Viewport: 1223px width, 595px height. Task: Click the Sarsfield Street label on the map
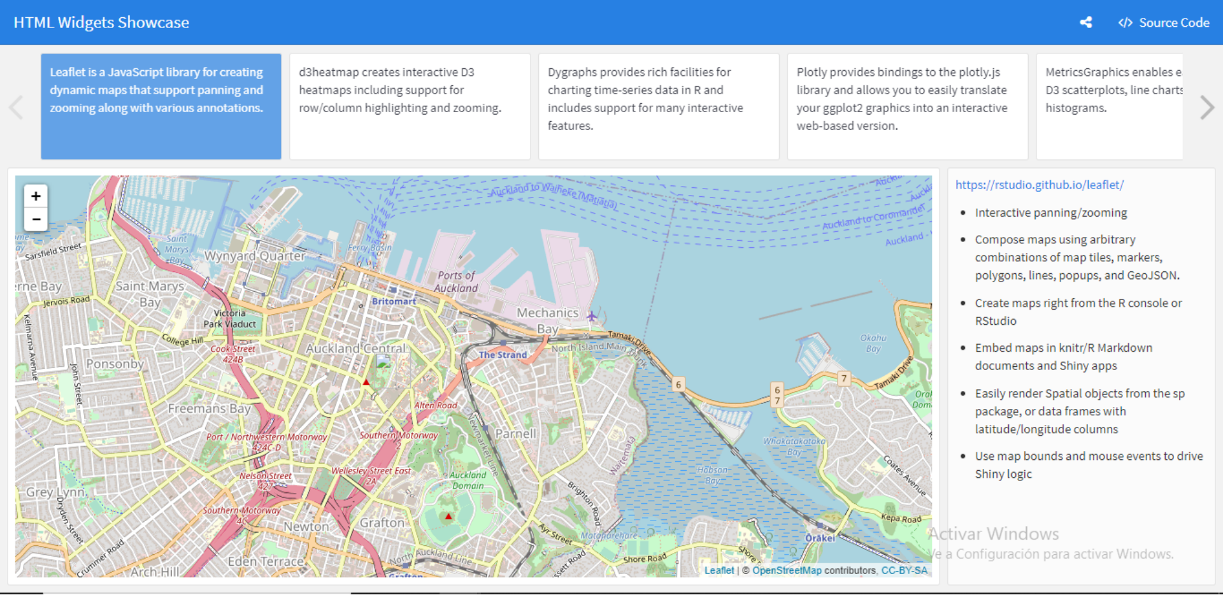pyautogui.click(x=54, y=251)
